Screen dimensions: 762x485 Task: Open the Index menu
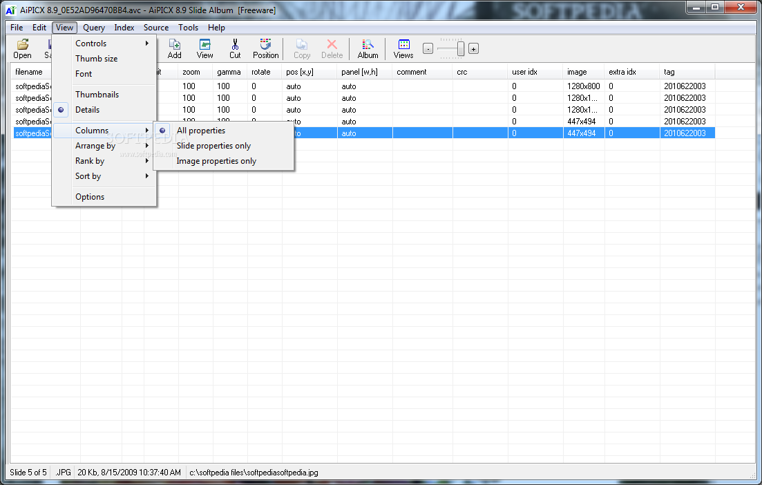pyautogui.click(x=124, y=28)
